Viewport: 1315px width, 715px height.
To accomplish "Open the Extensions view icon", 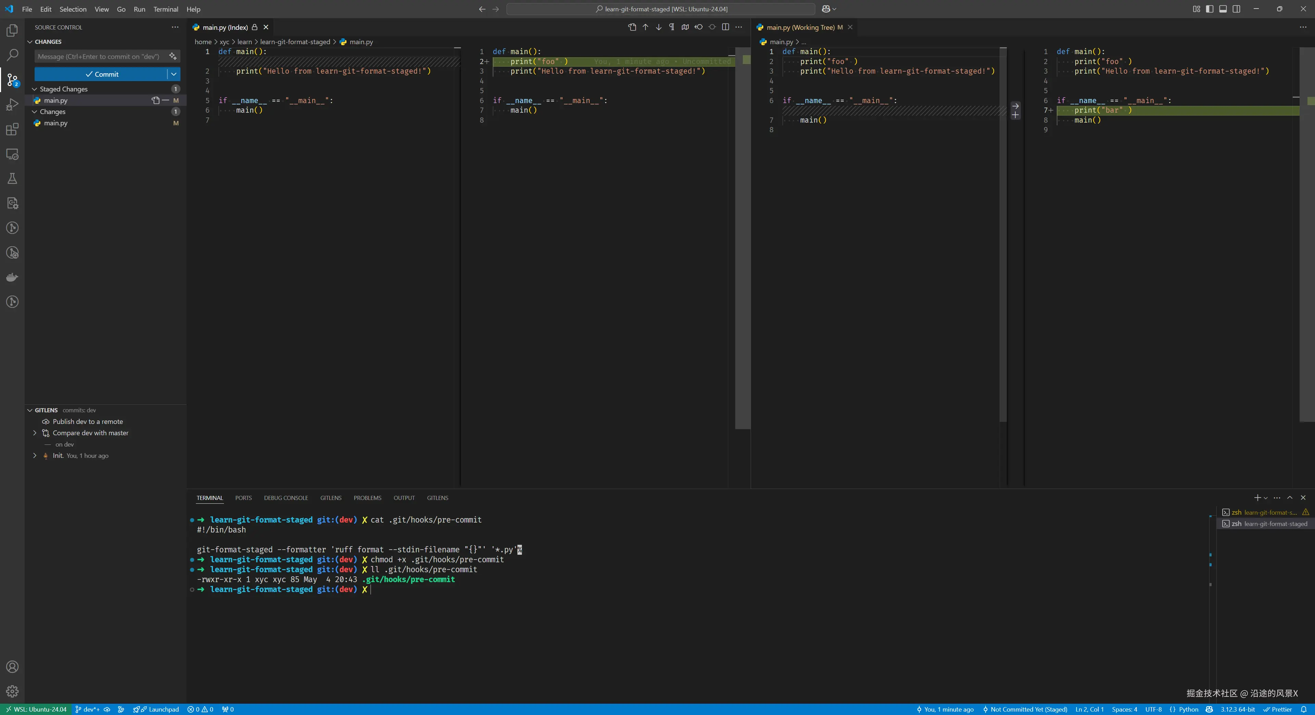I will (12, 129).
